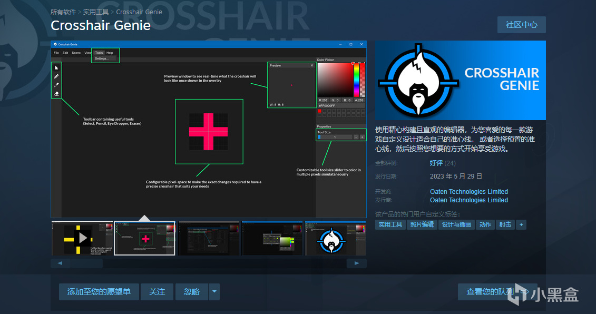Select the 设计与插画 user tag
Screen dimensions: 596x314
(x=456, y=224)
